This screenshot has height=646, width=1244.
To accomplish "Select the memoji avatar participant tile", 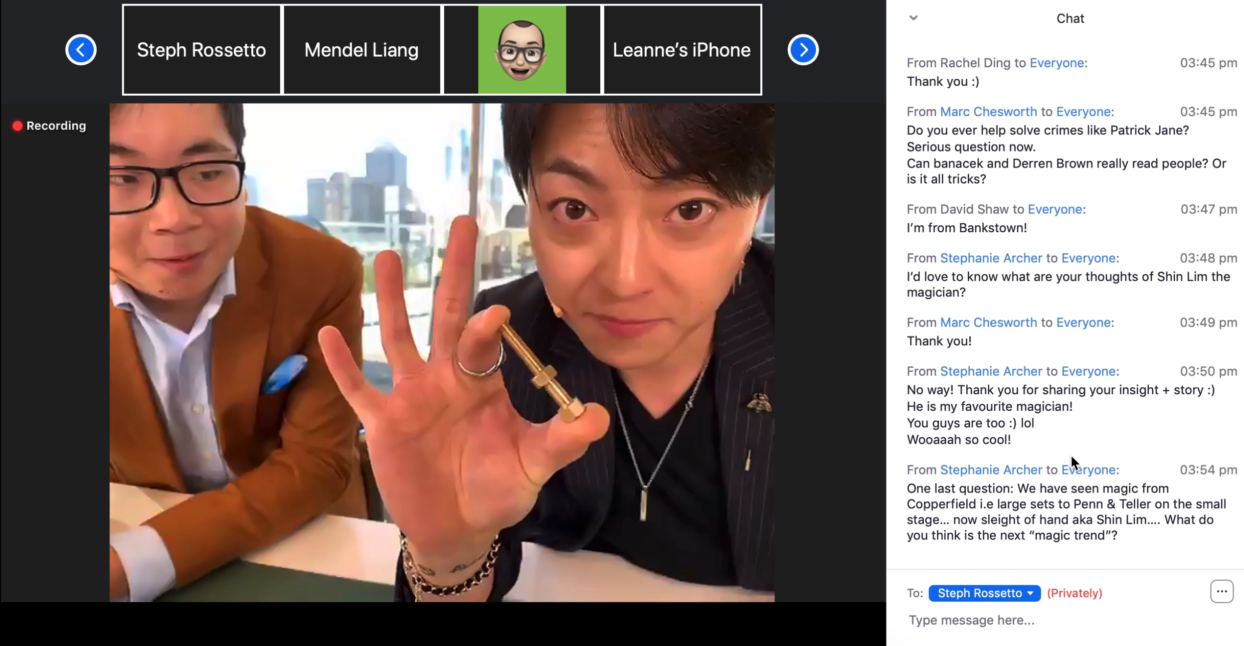I will point(522,50).
